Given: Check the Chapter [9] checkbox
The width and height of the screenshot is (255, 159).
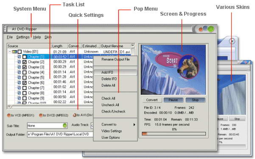Looking at the screenshot, I should pyautogui.click(x=24, y=98).
